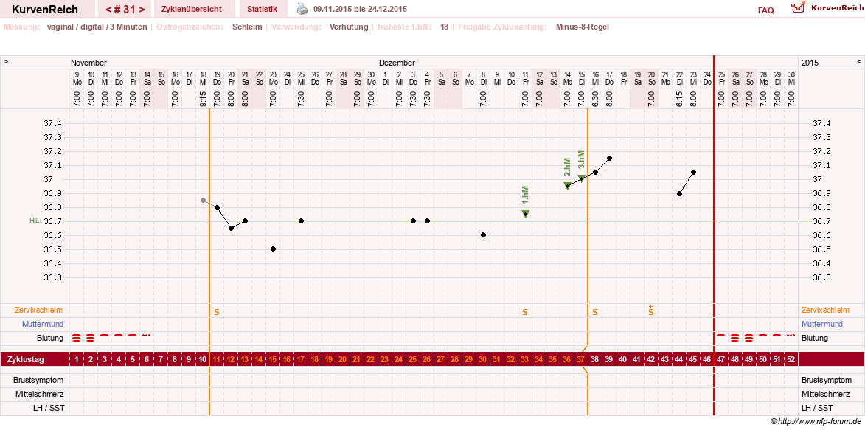
Task: Click the spotting dots icon on cycle day 52
Action: (x=791, y=335)
